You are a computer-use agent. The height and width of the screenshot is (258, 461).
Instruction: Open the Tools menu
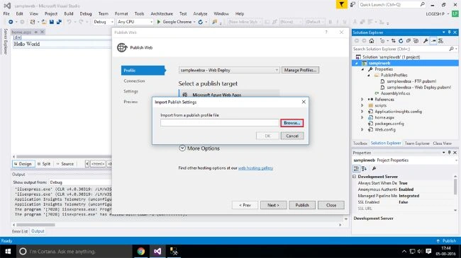[x=139, y=13]
